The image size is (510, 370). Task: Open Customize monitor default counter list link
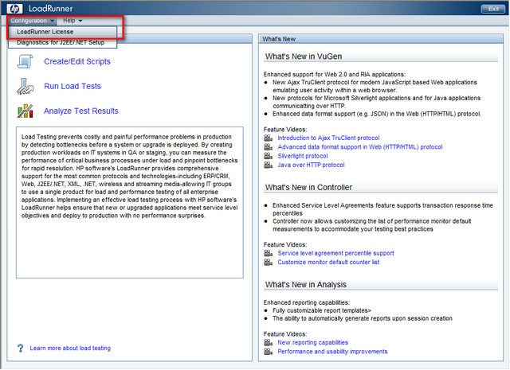[x=328, y=262]
